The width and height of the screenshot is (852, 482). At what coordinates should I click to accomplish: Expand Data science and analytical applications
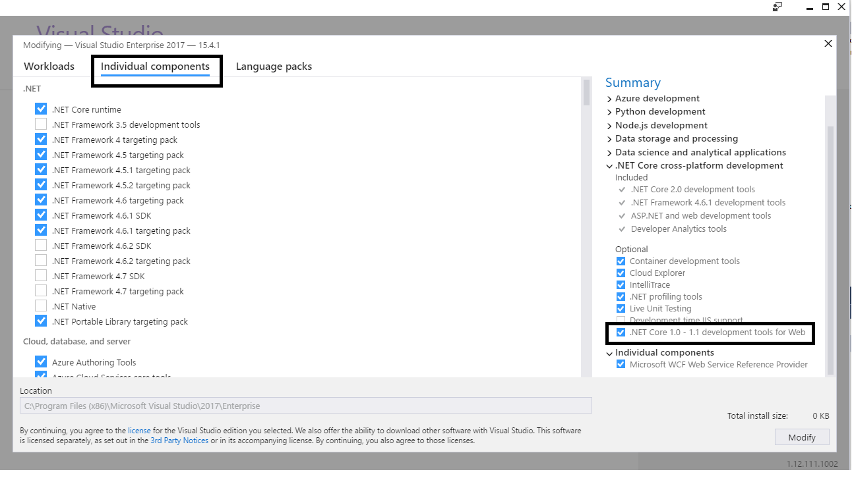coord(609,153)
